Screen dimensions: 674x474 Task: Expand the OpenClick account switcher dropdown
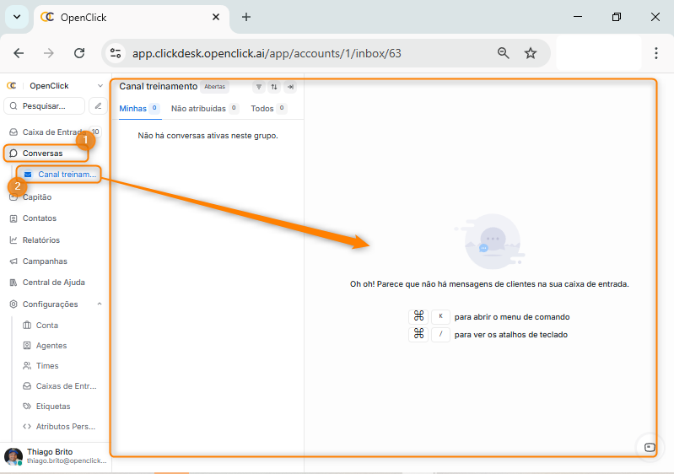[x=100, y=86]
